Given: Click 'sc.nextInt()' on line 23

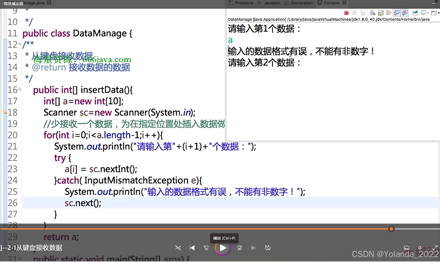Looking at the screenshot, I should point(113,169).
